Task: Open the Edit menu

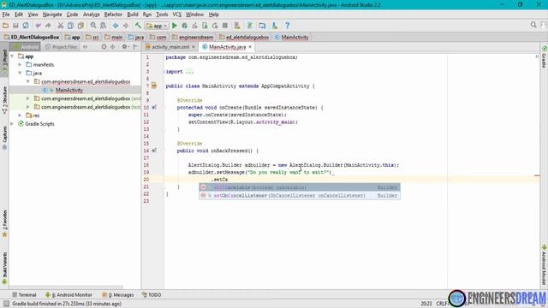Action: coord(19,15)
